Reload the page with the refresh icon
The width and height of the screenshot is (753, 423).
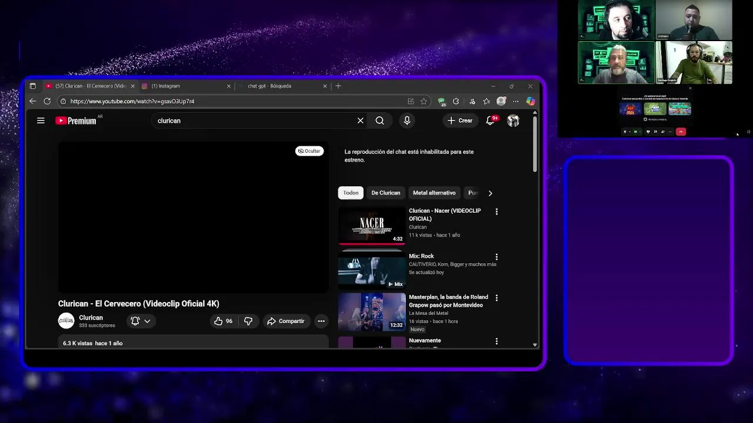(47, 101)
